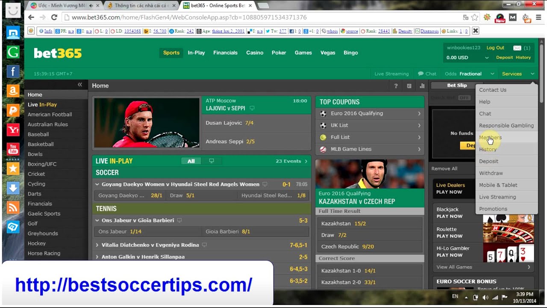The height and width of the screenshot is (308, 547).
Task: Open the Financials tab in top navigation
Action: point(225,53)
